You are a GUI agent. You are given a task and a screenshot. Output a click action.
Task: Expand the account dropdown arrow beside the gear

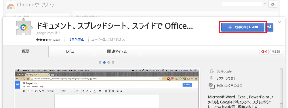tap(265, 4)
